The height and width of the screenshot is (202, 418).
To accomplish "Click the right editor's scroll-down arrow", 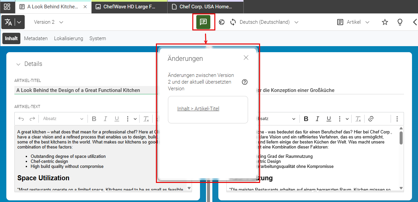I will (401, 188).
